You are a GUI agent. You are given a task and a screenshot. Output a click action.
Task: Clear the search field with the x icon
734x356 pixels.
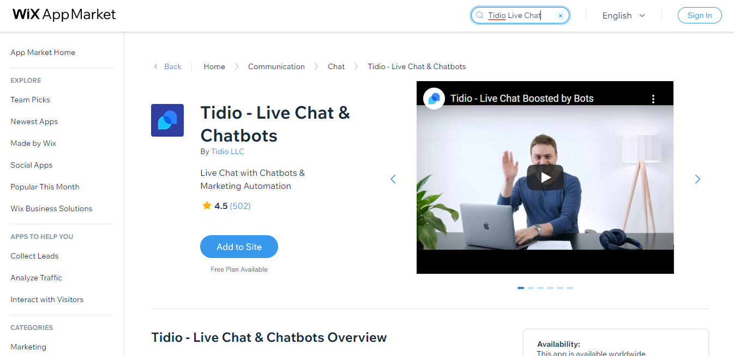pos(560,16)
